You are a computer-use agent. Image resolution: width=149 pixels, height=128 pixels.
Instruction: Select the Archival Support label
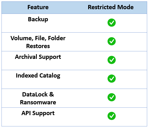click(x=38, y=57)
